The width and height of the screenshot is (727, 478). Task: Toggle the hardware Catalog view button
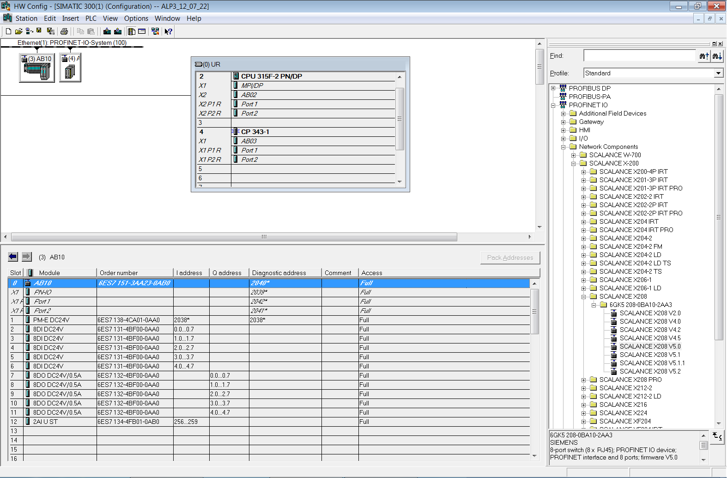pyautogui.click(x=131, y=31)
